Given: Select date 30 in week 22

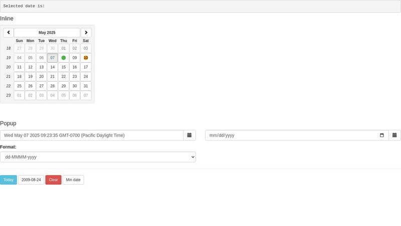Looking at the screenshot, I should click(x=75, y=86).
